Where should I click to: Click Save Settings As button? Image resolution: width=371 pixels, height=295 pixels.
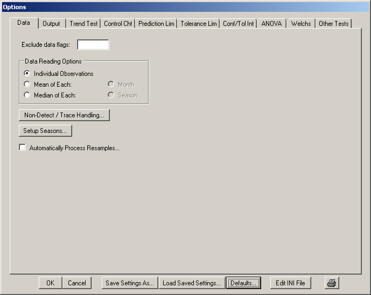[x=129, y=283]
